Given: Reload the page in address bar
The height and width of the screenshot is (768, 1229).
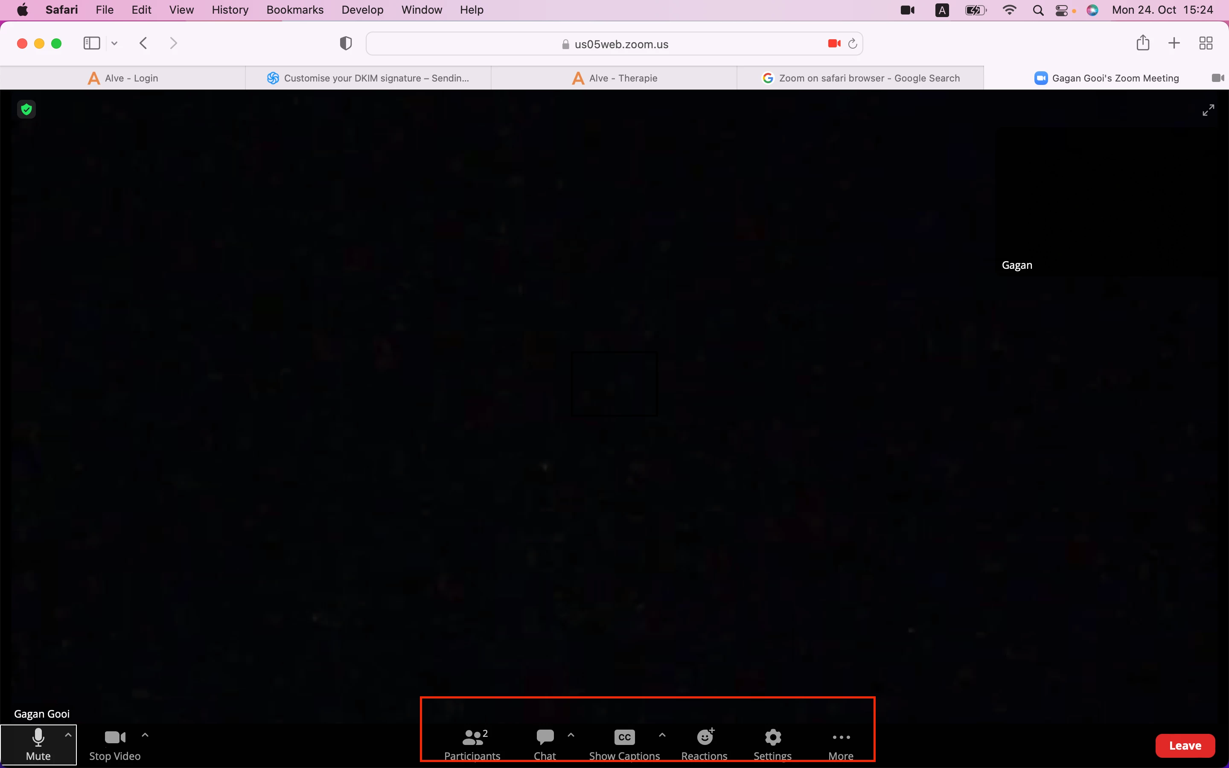Looking at the screenshot, I should click(x=853, y=44).
